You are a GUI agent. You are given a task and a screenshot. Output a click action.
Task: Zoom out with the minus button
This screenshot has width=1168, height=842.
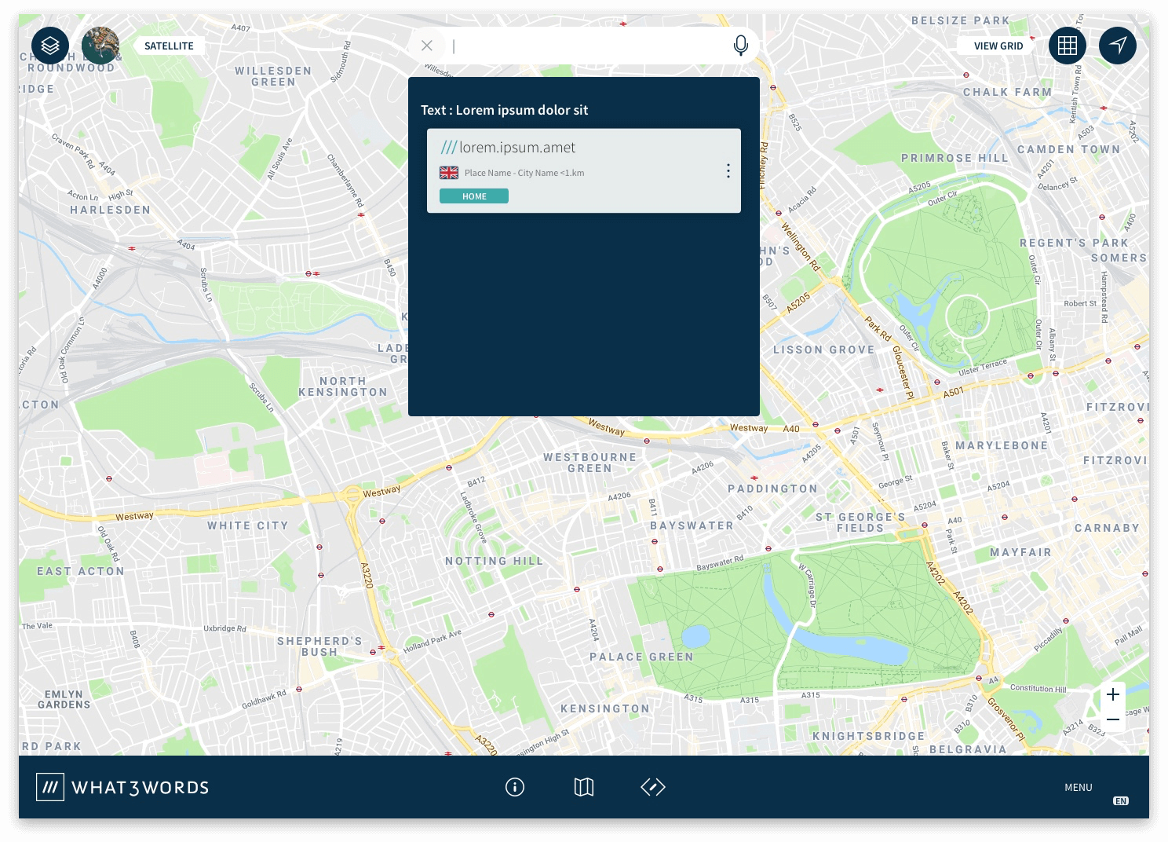click(1113, 719)
